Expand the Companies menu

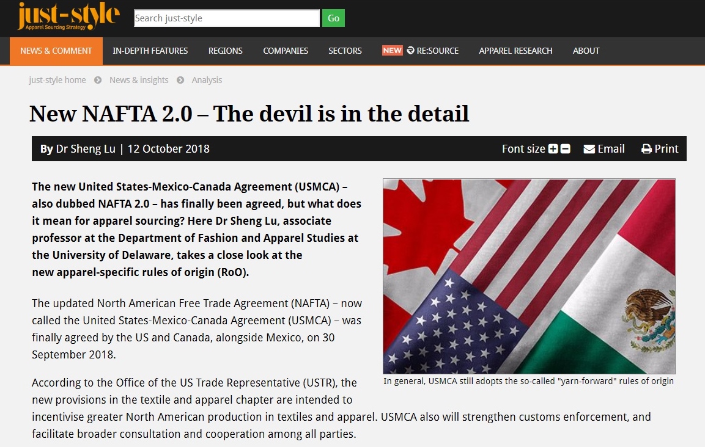pos(286,51)
